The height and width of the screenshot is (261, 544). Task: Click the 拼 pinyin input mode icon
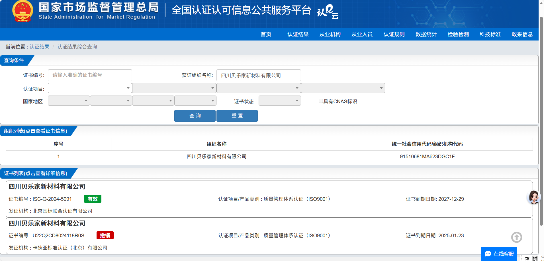coord(535,259)
